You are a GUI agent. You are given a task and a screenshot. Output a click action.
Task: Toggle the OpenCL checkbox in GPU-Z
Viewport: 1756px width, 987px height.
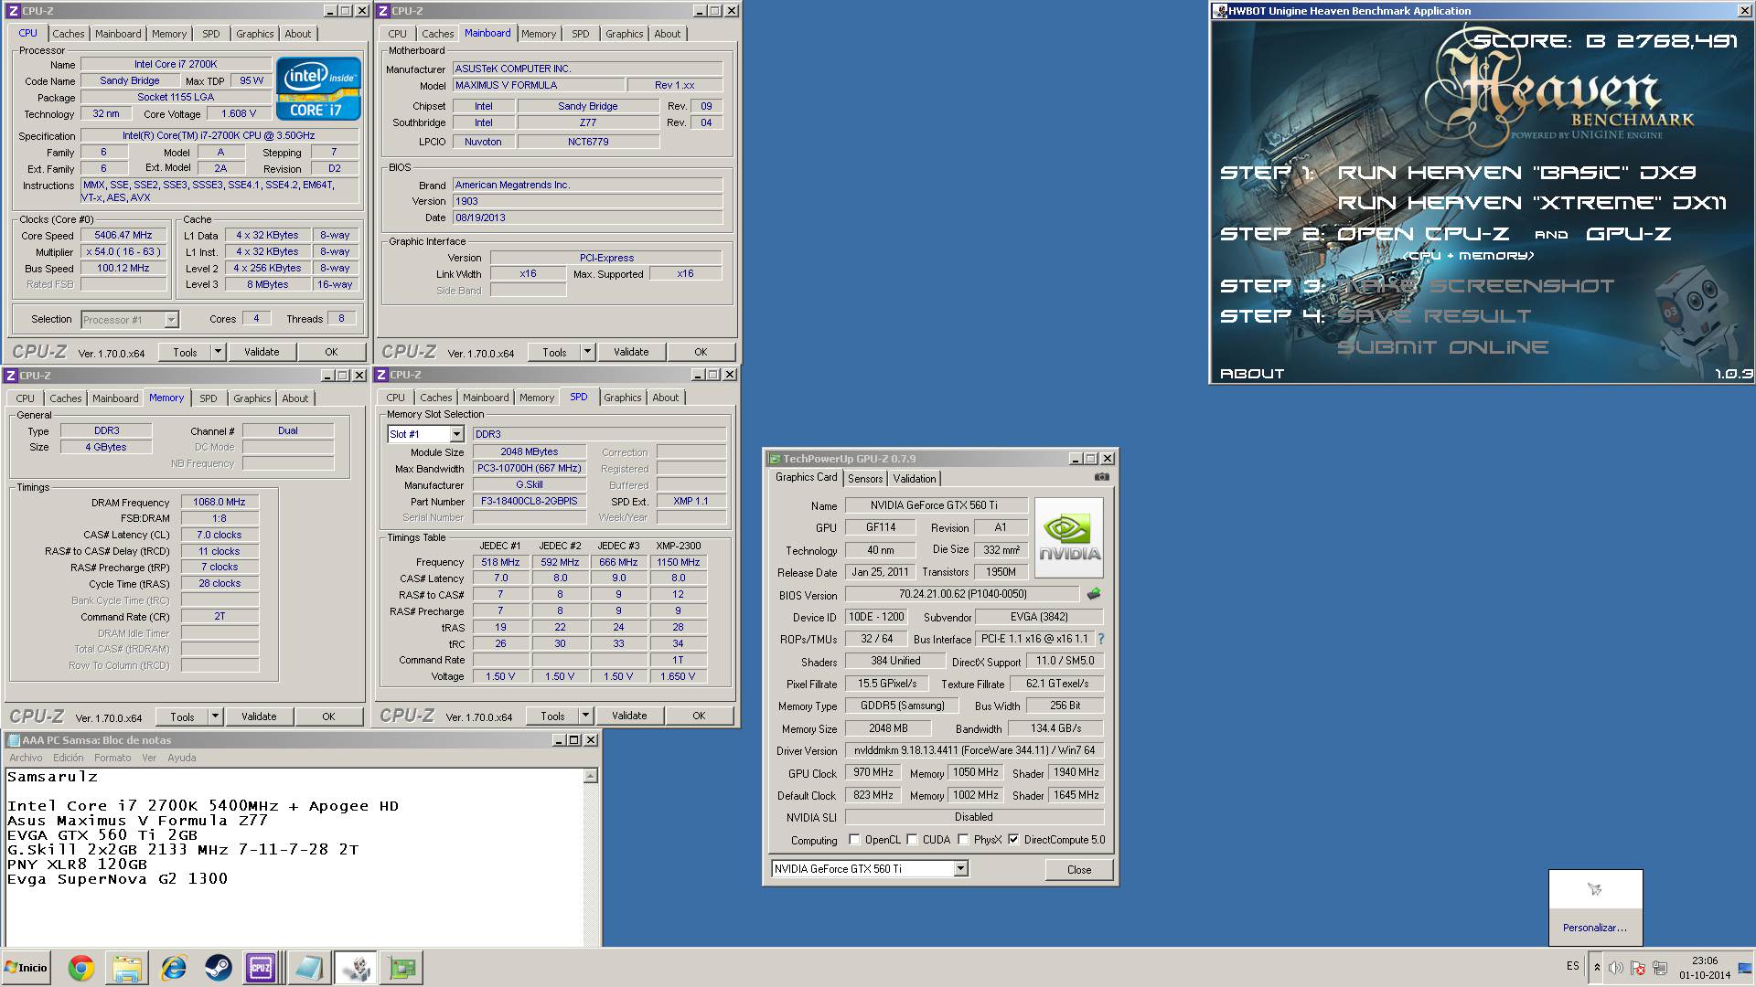coord(854,839)
